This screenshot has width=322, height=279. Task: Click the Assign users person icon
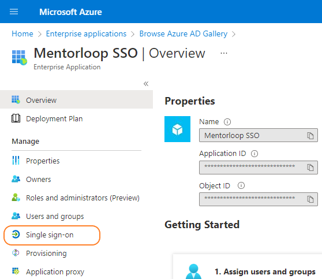click(193, 271)
